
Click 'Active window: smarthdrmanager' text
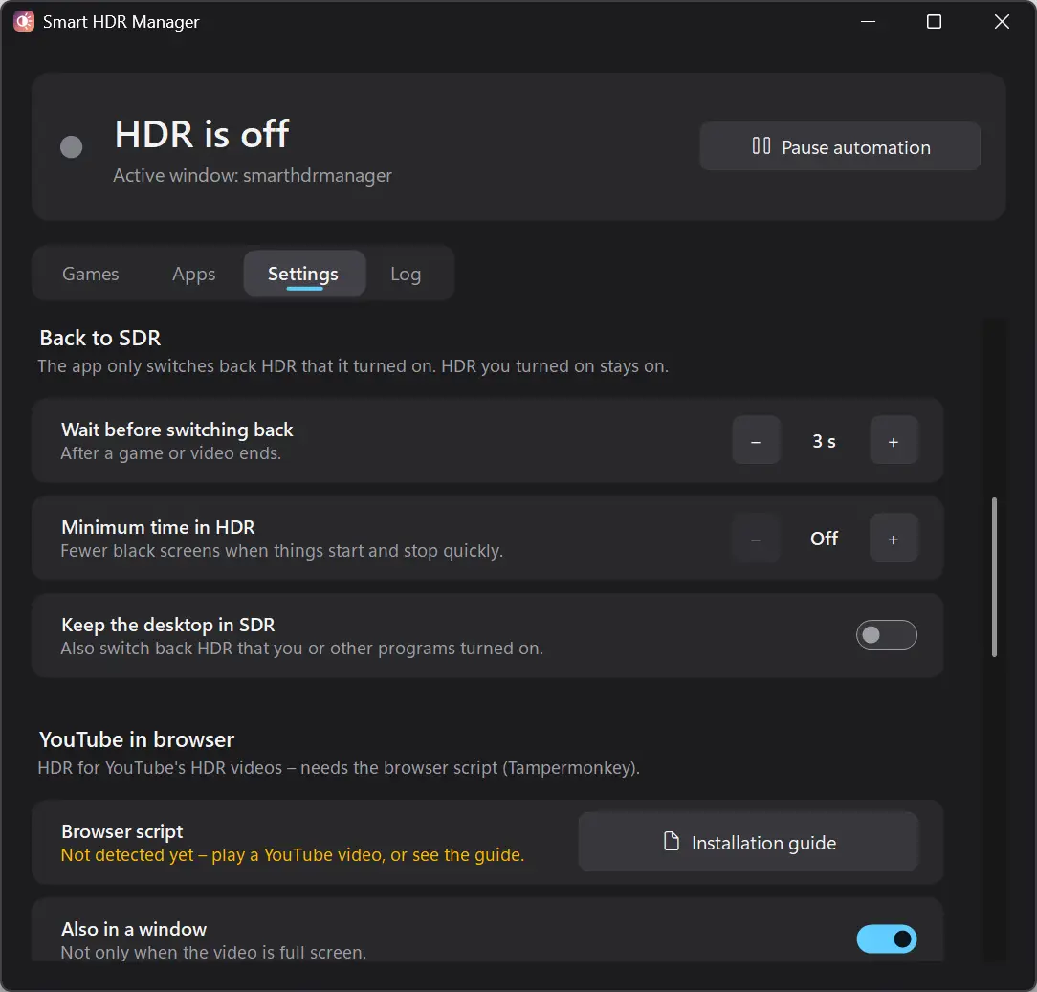253,176
